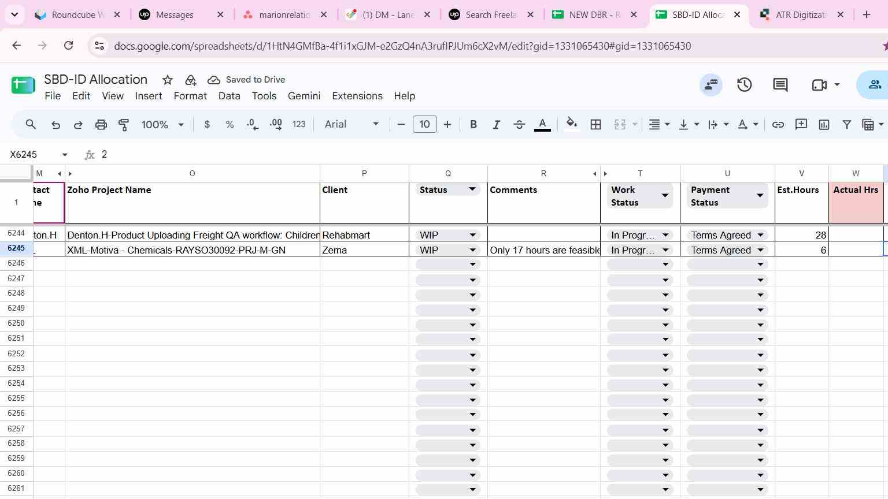Toggle bold formatting
This screenshot has width=888, height=499.
(473, 125)
